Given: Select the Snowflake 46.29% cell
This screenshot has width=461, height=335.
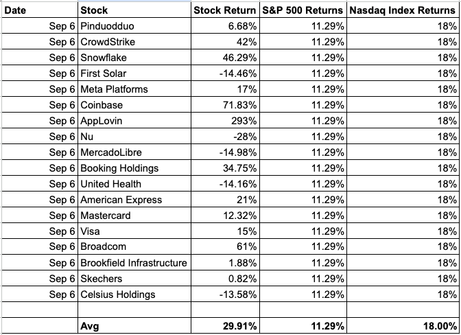Looking at the screenshot, I should coord(225,58).
